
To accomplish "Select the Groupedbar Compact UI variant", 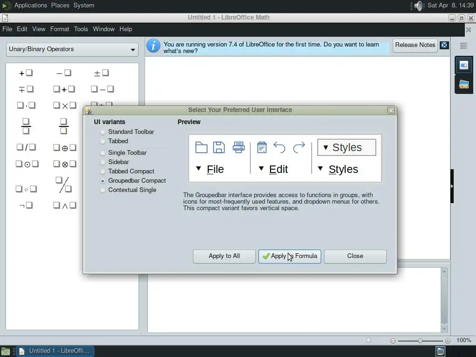I will click(x=133, y=181).
